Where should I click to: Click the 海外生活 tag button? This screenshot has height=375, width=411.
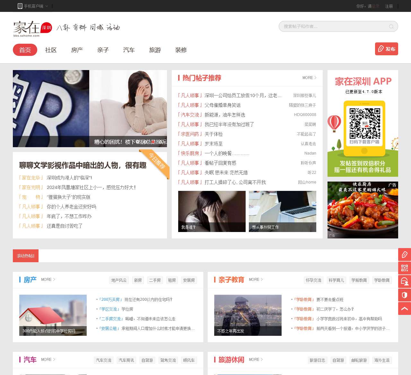[x=382, y=360]
